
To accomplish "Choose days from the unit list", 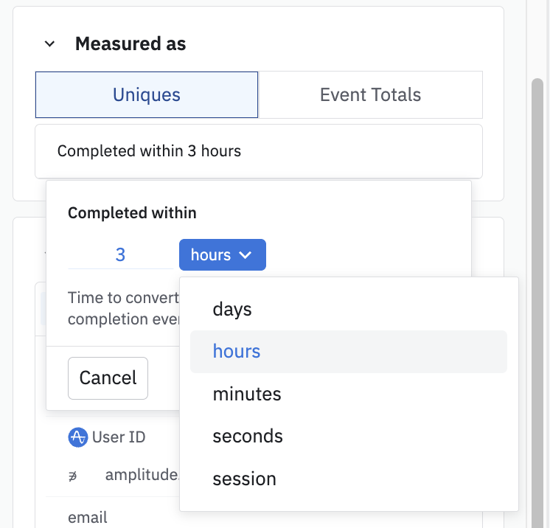I will pyautogui.click(x=232, y=309).
